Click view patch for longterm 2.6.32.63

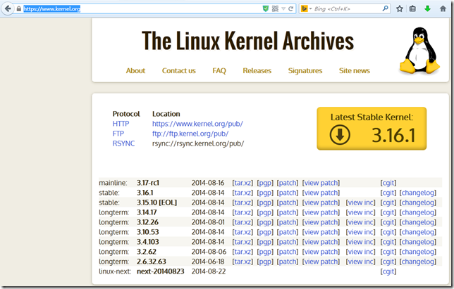click(x=321, y=262)
